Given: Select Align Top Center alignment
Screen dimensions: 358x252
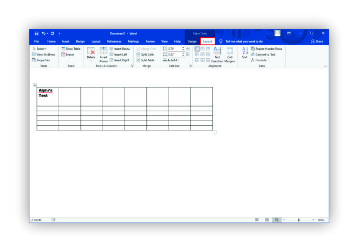Looking at the screenshot, I should [202, 49].
